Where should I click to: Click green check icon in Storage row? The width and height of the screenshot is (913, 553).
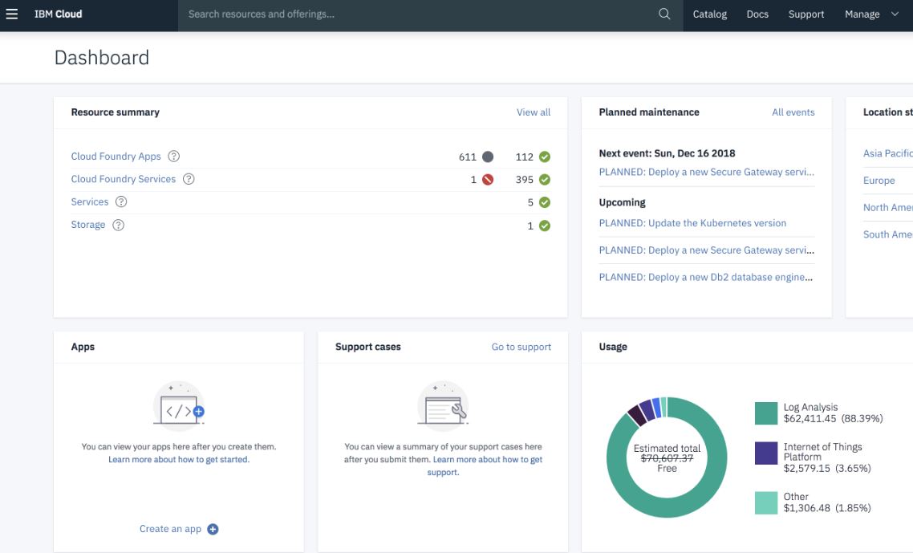(x=545, y=226)
